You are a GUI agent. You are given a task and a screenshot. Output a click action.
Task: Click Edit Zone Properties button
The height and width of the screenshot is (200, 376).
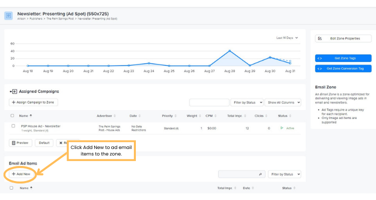pos(343,38)
